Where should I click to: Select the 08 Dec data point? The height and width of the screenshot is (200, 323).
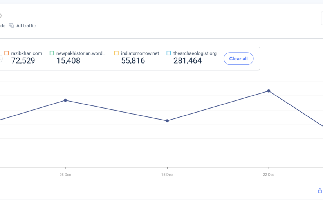coord(65,100)
